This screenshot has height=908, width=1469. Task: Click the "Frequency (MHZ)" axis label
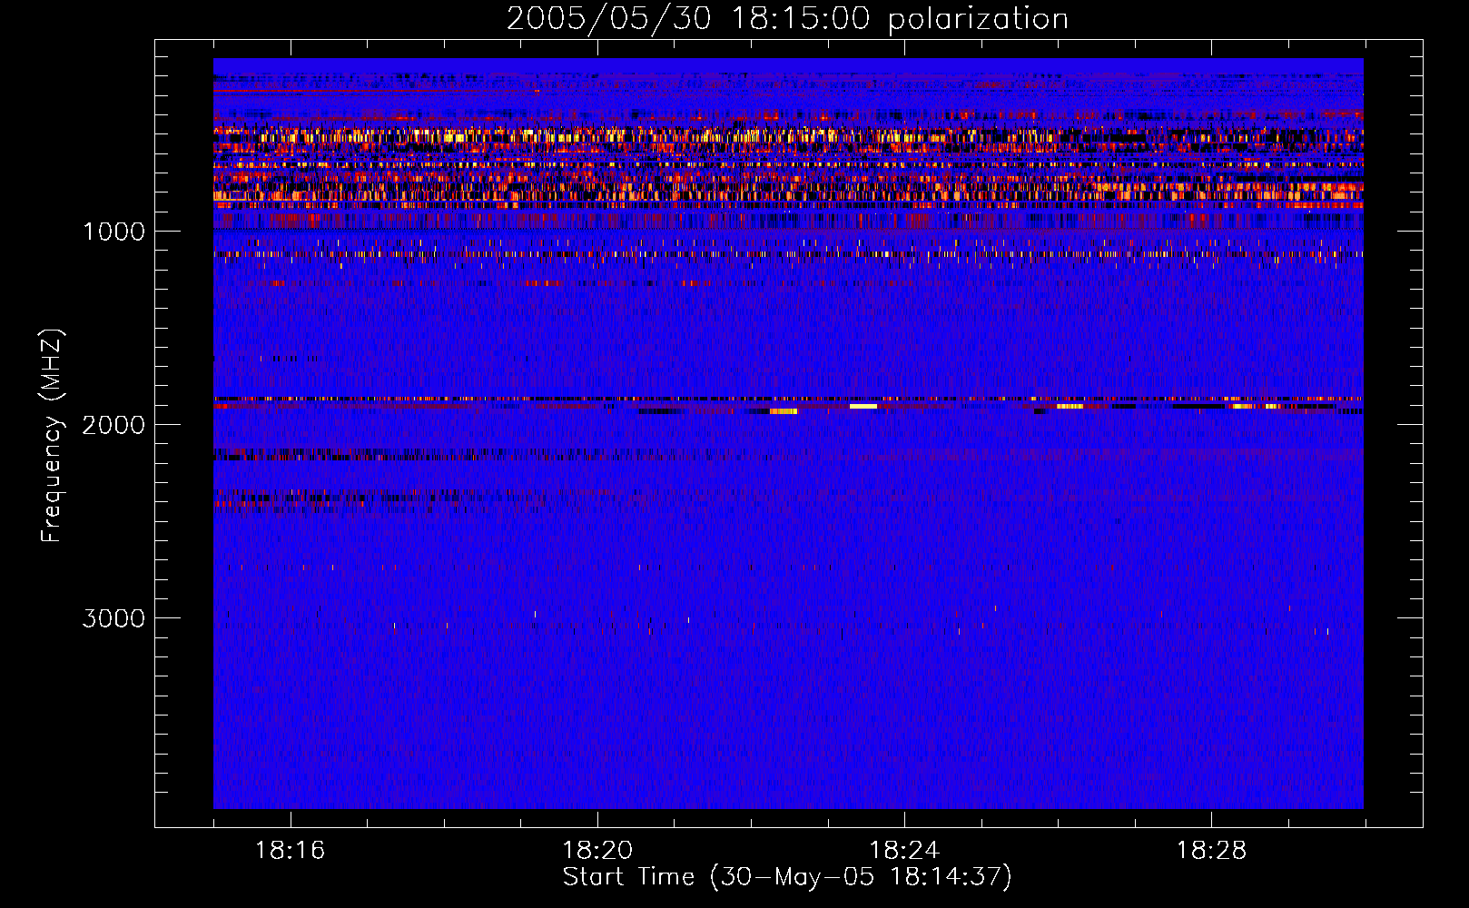(x=52, y=435)
